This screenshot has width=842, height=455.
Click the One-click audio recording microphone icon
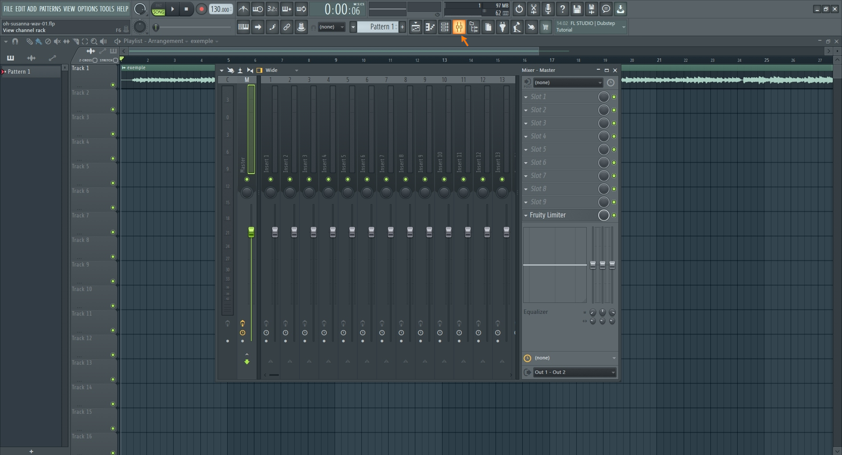tap(548, 9)
